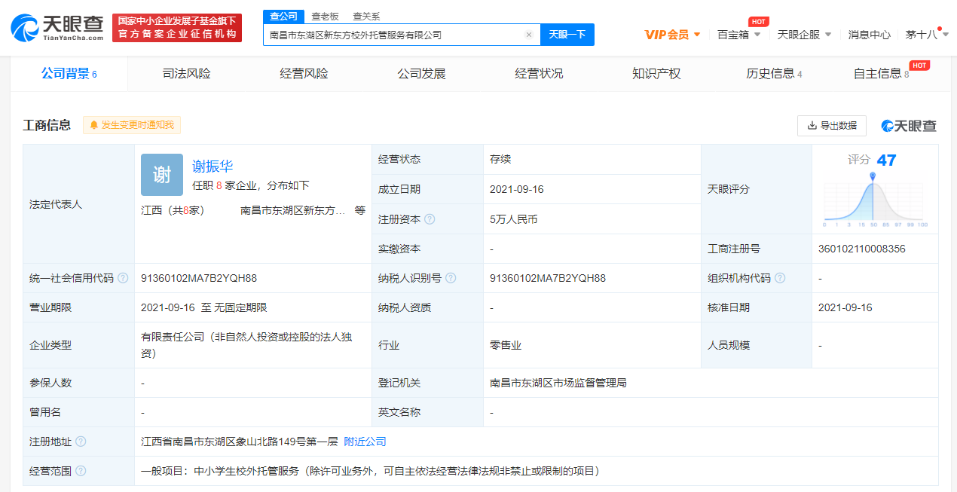
Task: Click the 导出数据 export button
Action: tap(832, 126)
